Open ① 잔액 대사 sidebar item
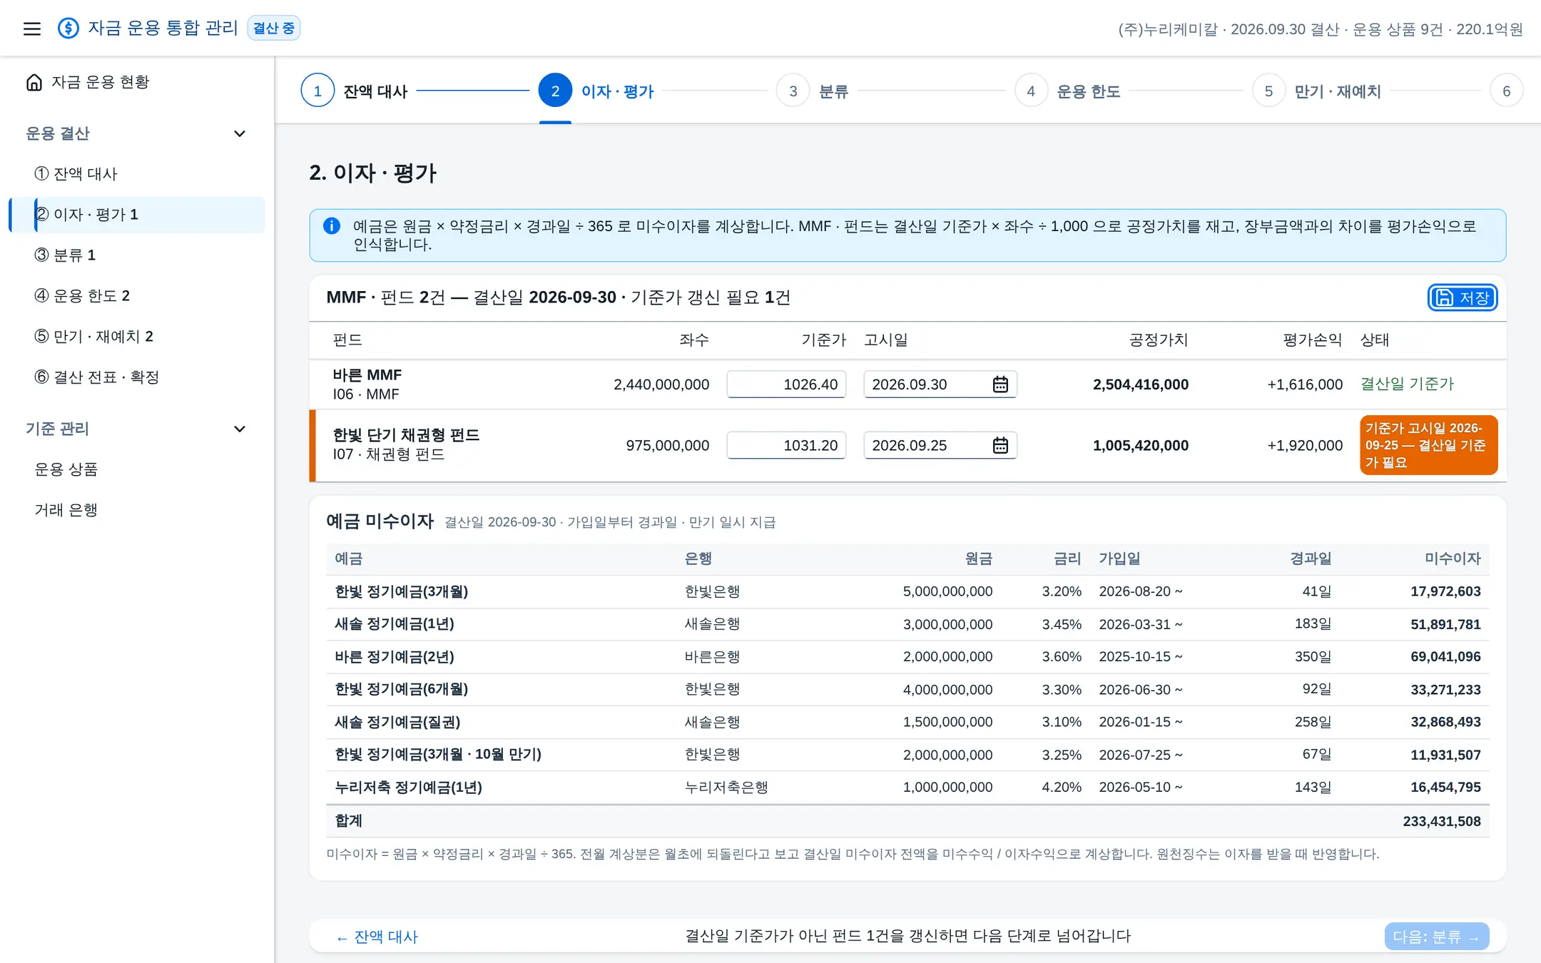1541x963 pixels. coord(137,174)
